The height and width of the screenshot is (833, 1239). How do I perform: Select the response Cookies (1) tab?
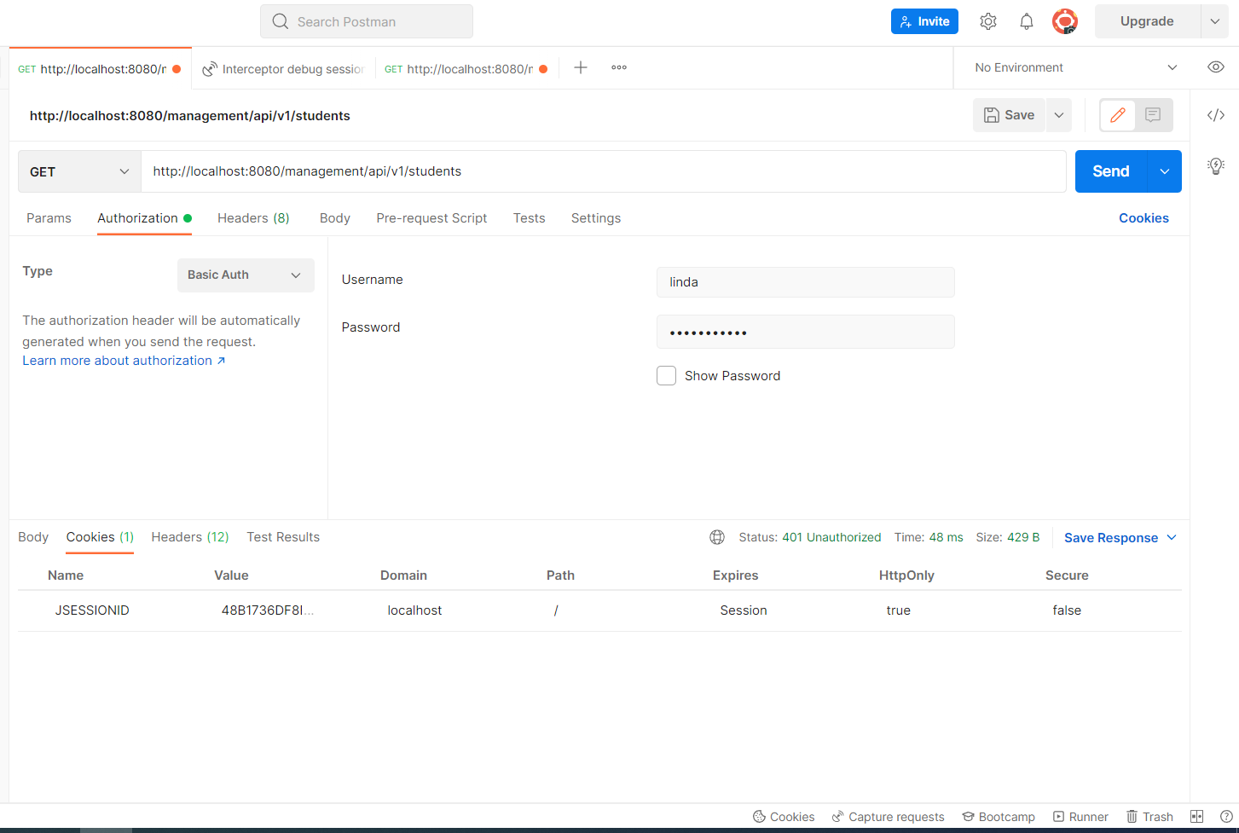pos(100,537)
